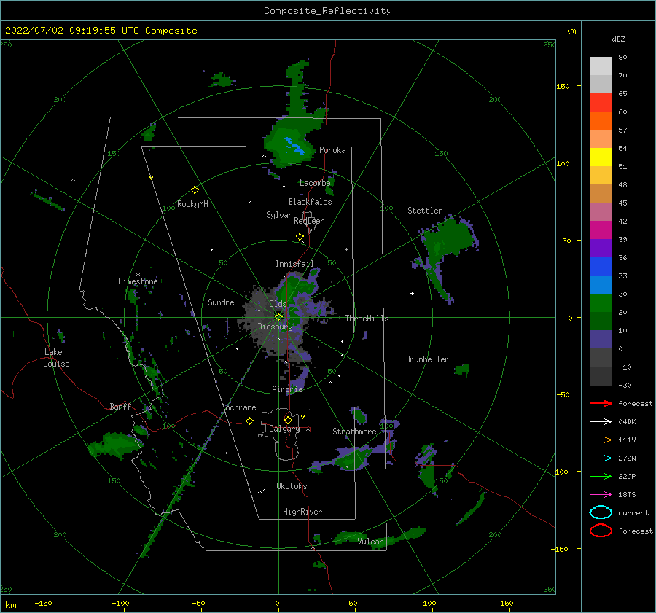Click the Stettler city label
656x613 pixels.
(425, 211)
